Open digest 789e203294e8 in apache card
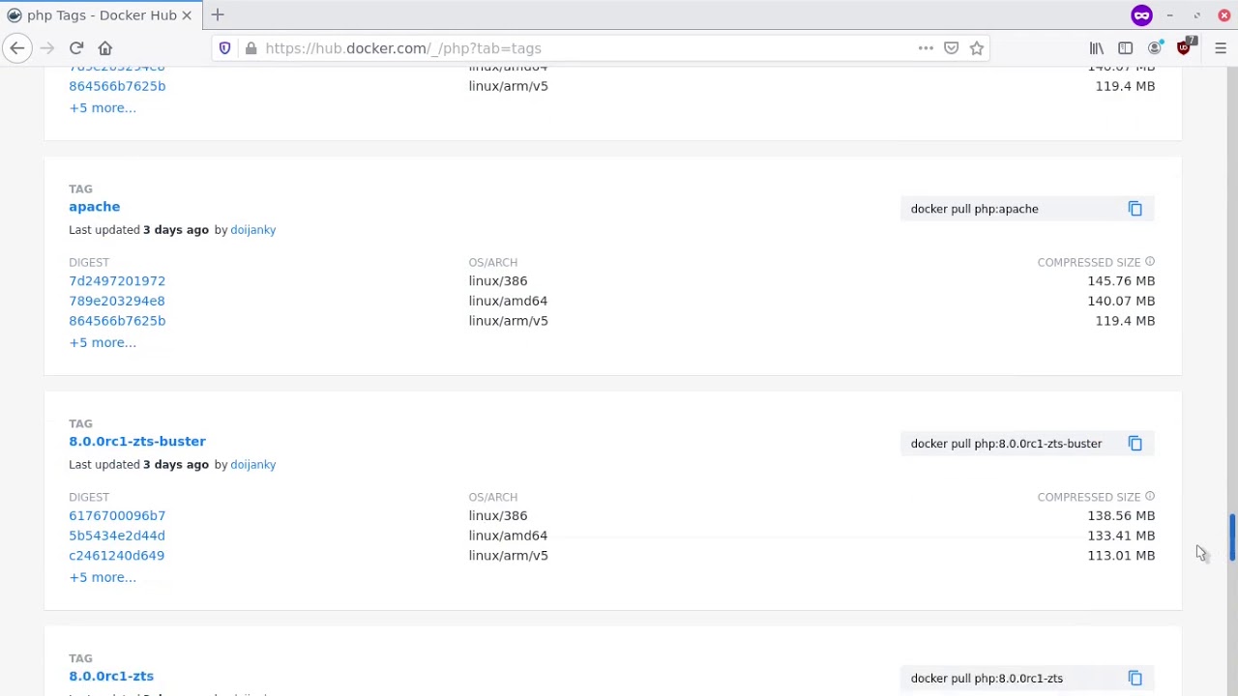Screen dimensions: 1238x696 click(x=117, y=301)
